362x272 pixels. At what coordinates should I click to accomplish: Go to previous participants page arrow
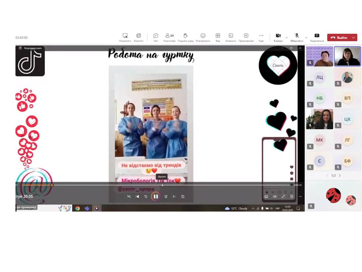[x=327, y=176]
